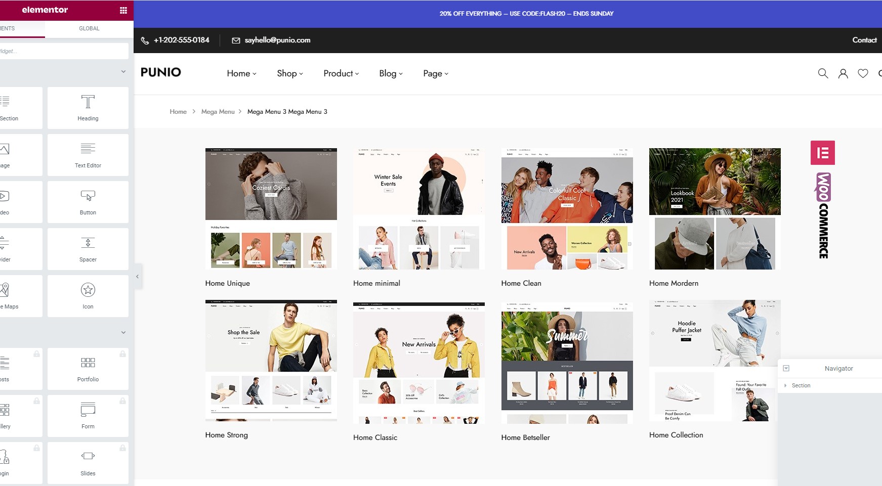Screen dimensions: 882x486
Task: Open the user account icon
Action: tap(843, 73)
